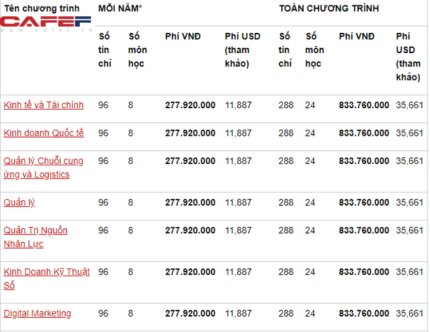Click the CafeF logo watermark
430x332 pixels.
[46, 24]
